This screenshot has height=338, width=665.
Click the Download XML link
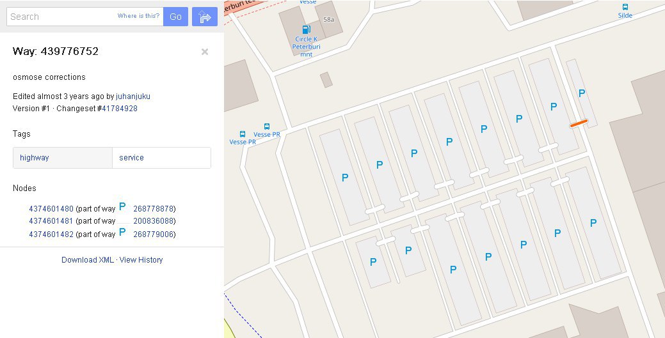[88, 259]
